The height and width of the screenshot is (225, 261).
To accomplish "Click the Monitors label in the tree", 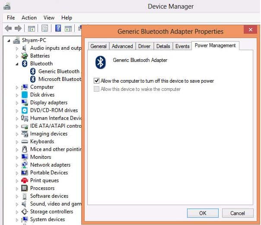I will pos(41,157).
